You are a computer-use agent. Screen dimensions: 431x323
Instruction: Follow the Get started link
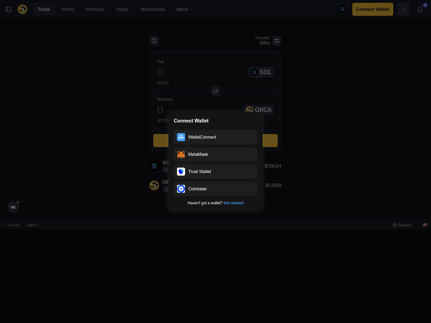233,203
